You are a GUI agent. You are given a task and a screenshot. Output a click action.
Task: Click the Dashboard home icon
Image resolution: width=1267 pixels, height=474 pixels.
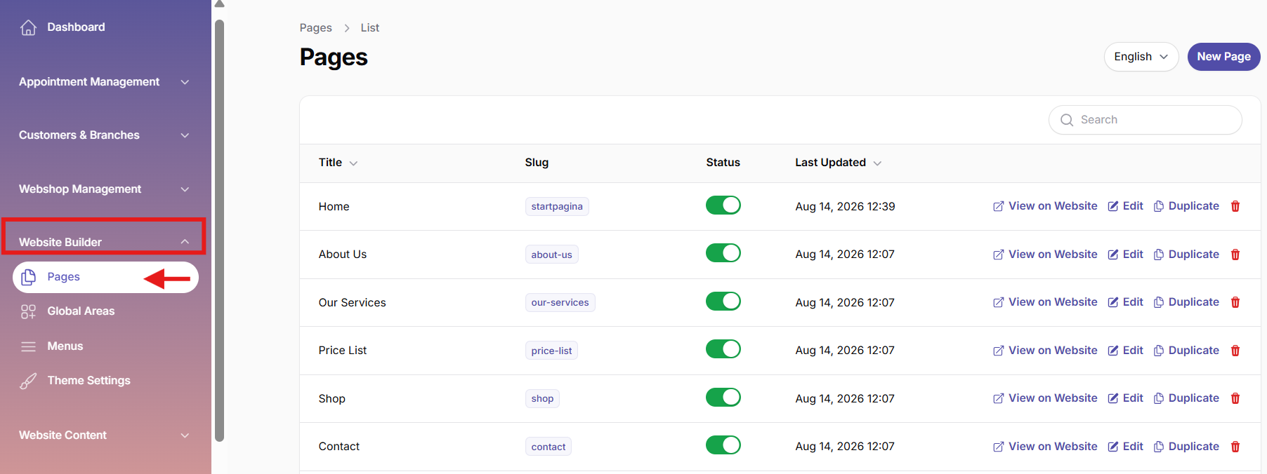(28, 27)
